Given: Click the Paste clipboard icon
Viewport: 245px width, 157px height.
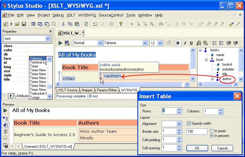Looking at the screenshot, I should [x=77, y=24].
